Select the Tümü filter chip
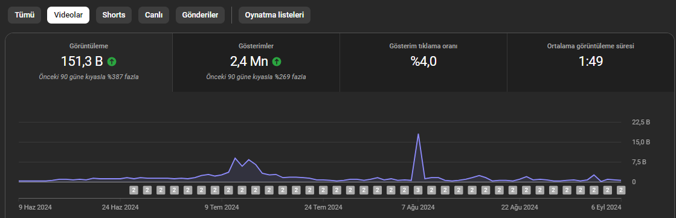The width and height of the screenshot is (676, 218). click(x=25, y=15)
